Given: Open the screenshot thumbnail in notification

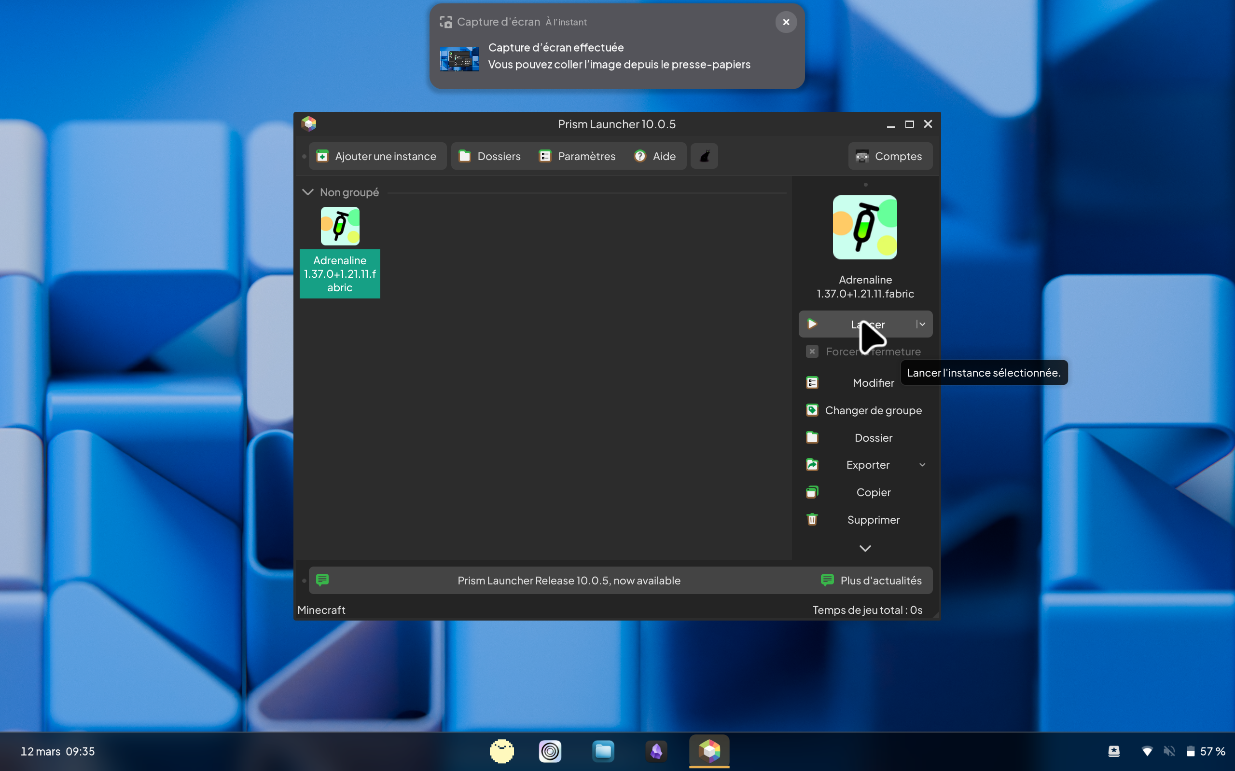Looking at the screenshot, I should tap(459, 59).
